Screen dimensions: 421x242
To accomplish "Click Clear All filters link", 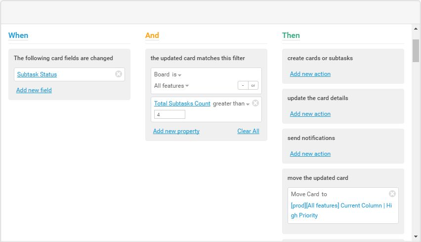I will tap(248, 131).
